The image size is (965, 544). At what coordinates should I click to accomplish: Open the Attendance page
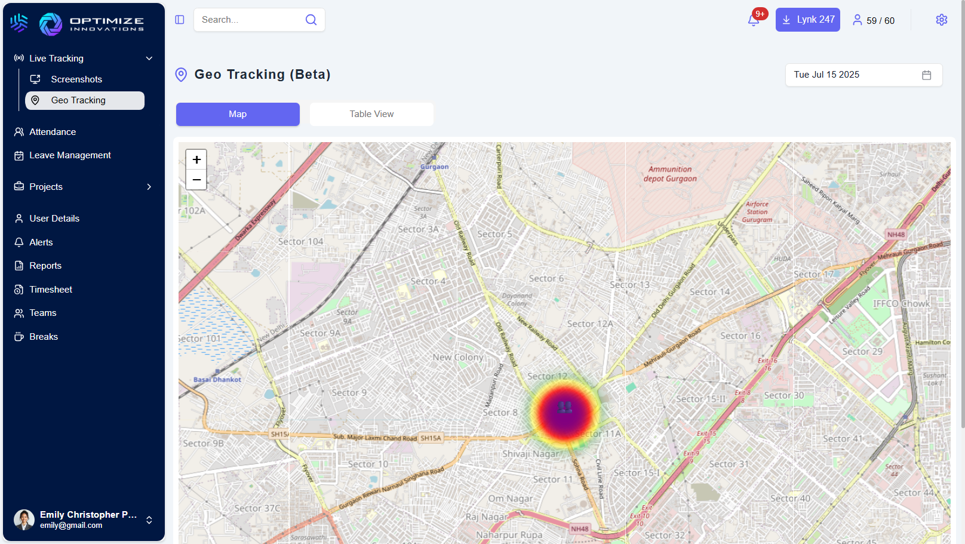click(x=53, y=132)
